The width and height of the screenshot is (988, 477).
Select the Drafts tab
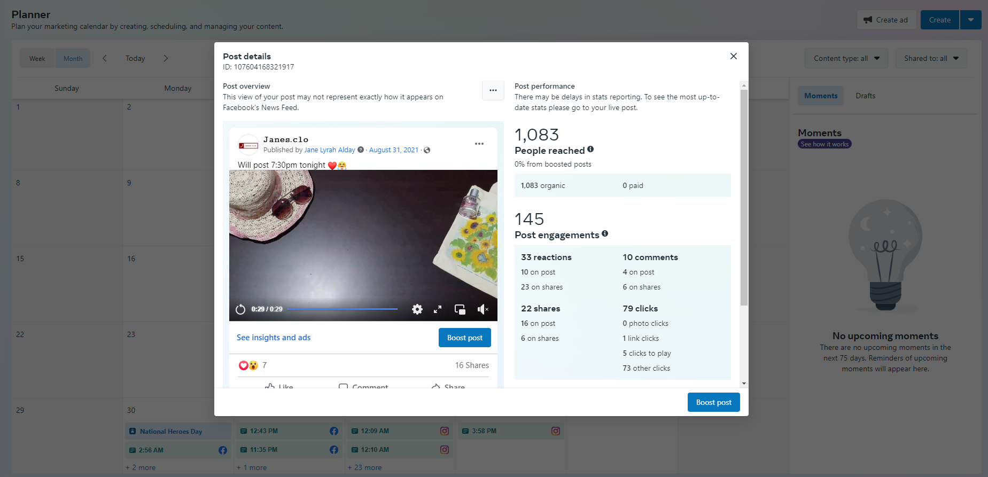coord(866,96)
